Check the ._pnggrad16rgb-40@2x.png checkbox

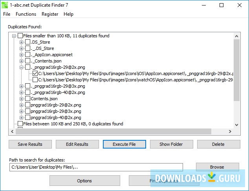(x=27, y=92)
